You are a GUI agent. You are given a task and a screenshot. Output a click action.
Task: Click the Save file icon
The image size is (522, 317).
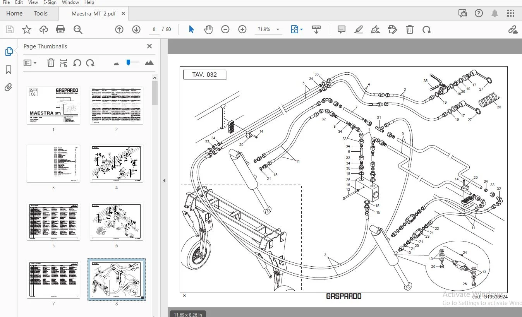coord(10,29)
